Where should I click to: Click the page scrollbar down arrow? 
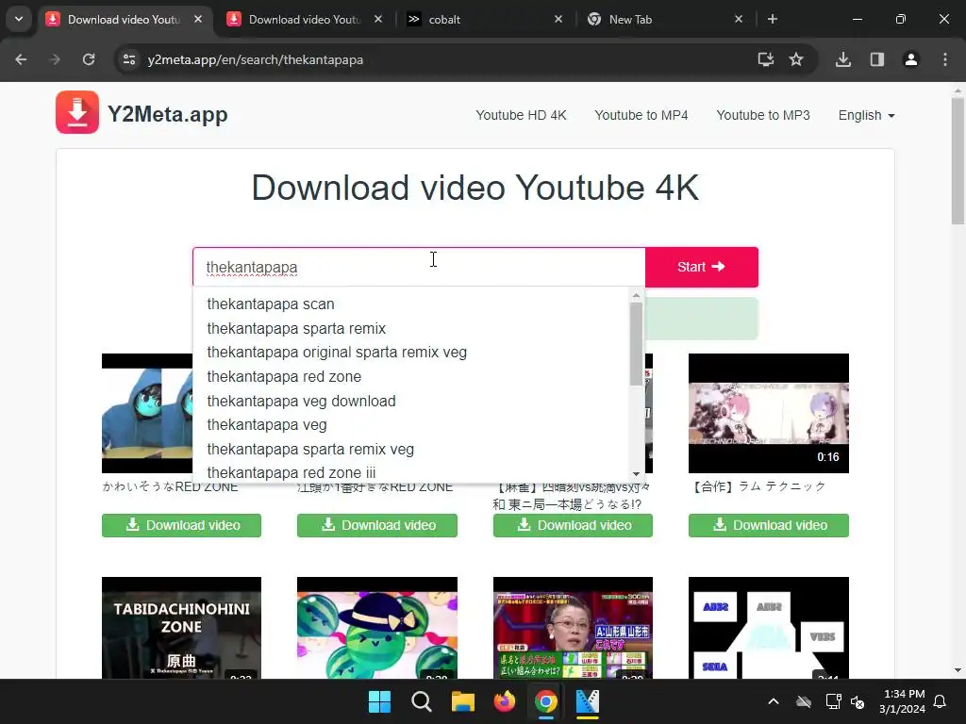[x=958, y=670]
